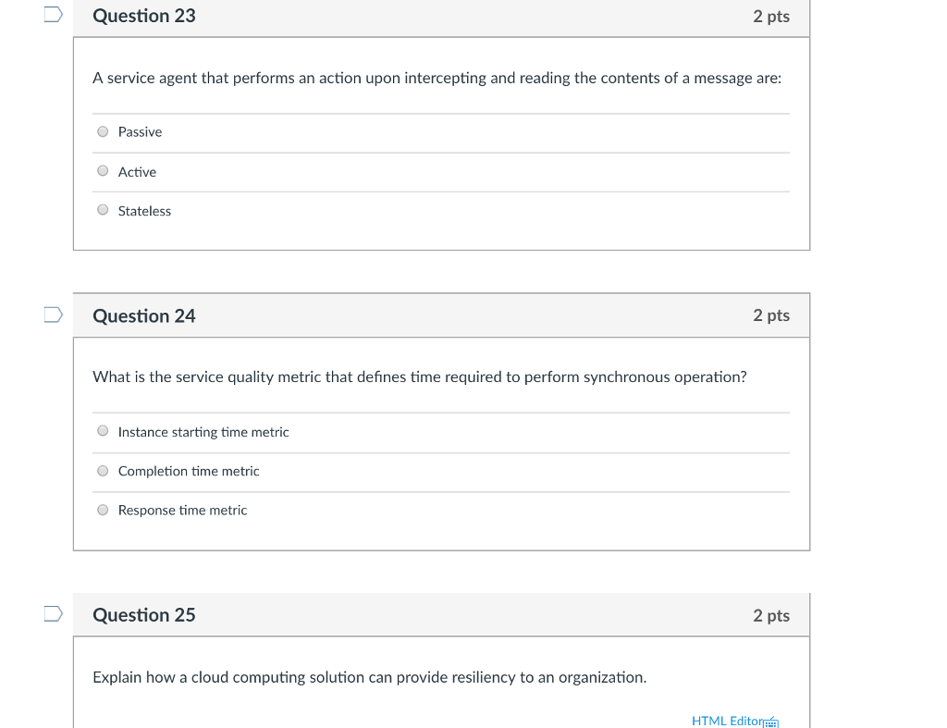The width and height of the screenshot is (947, 728).
Task: Flag Question 24 for review
Action: (x=54, y=315)
